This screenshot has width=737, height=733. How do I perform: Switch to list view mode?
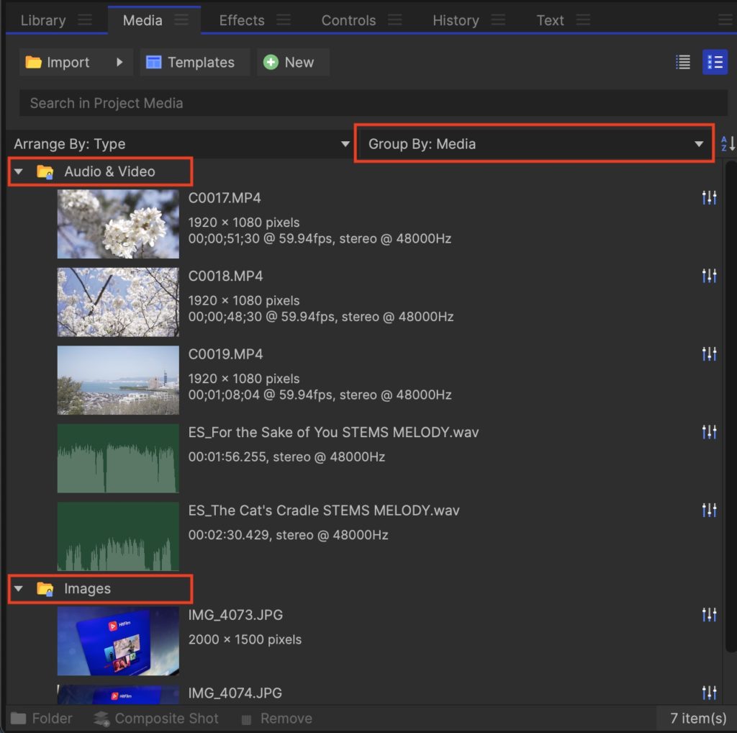[x=683, y=62]
